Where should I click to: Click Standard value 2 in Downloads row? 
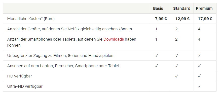(176, 39)
